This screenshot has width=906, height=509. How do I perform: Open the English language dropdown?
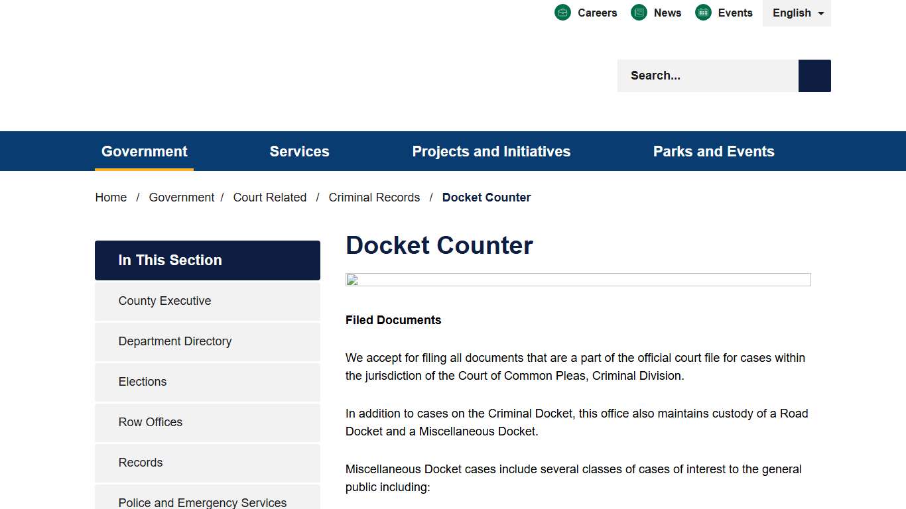point(796,13)
